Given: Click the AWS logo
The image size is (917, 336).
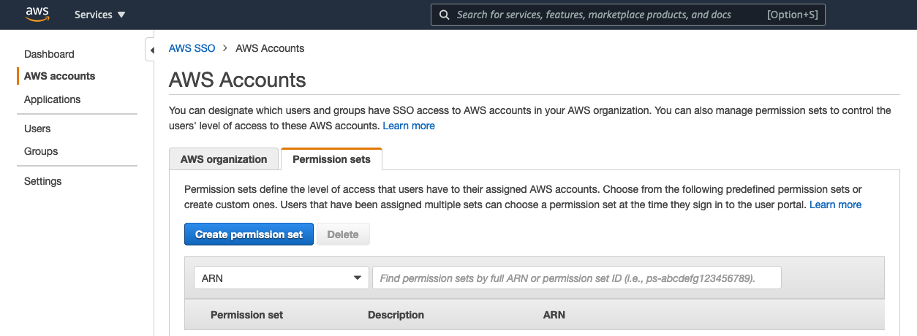Looking at the screenshot, I should pyautogui.click(x=37, y=14).
